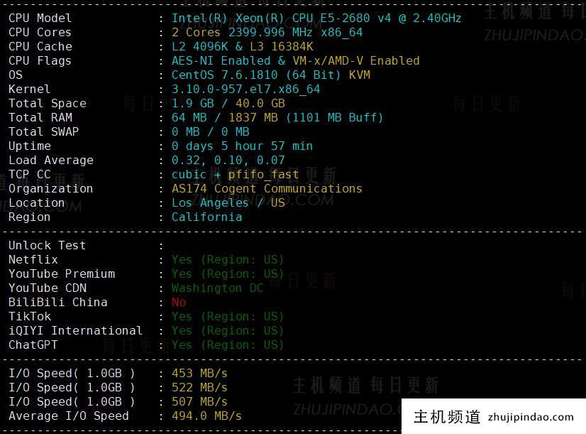Click the Los Angeles / US location

(228, 202)
